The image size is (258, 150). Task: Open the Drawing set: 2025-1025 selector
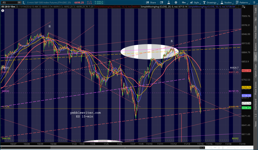(239, 148)
